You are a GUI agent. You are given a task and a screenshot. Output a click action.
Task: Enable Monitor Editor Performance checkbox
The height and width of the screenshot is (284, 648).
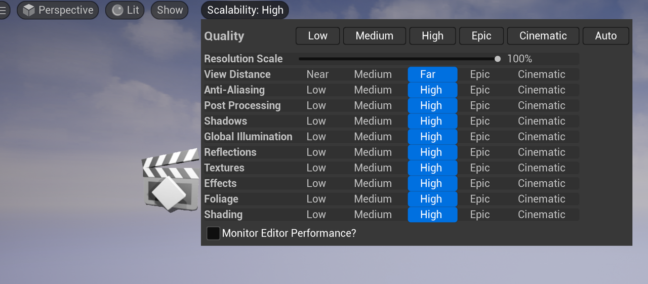click(x=214, y=233)
